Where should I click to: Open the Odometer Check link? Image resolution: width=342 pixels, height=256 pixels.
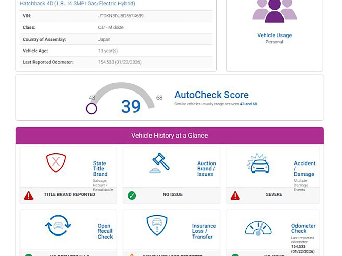(x=303, y=228)
